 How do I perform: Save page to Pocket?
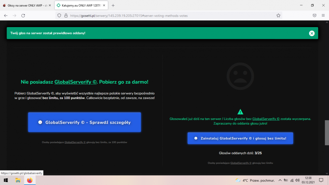314,15
